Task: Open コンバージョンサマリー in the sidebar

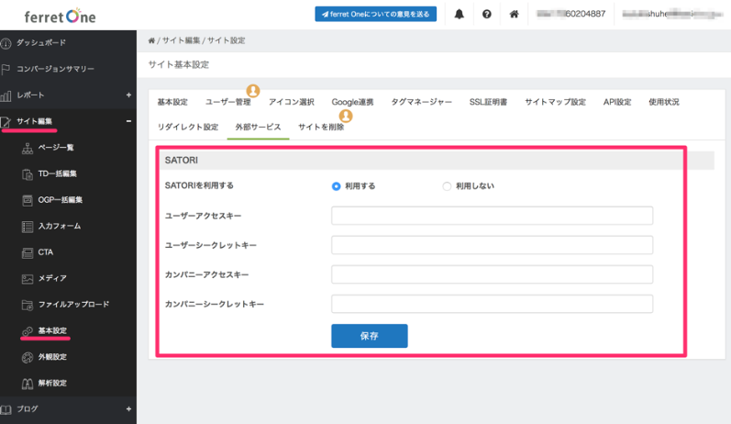Action: [55, 69]
